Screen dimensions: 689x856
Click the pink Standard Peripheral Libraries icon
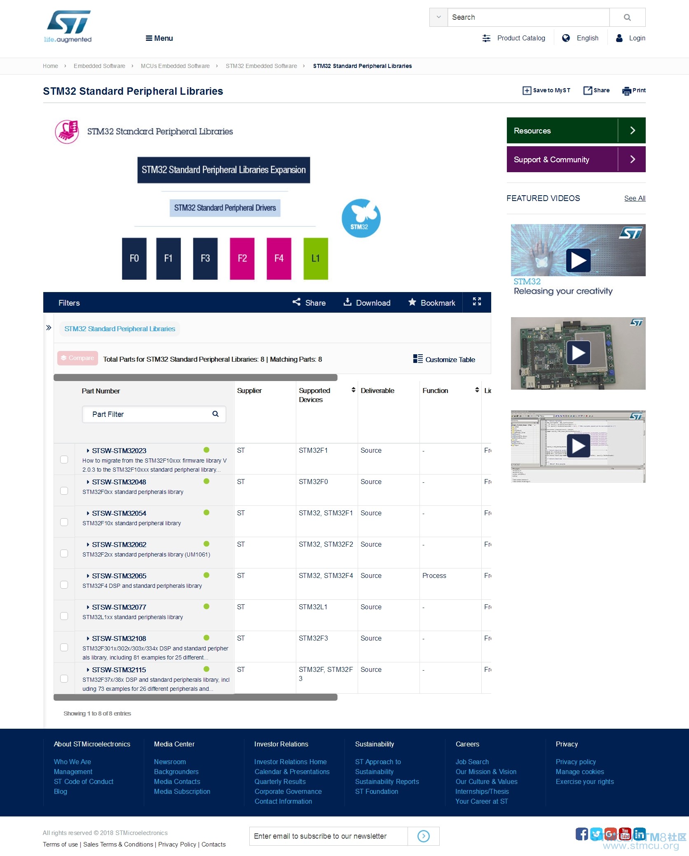[x=67, y=132]
